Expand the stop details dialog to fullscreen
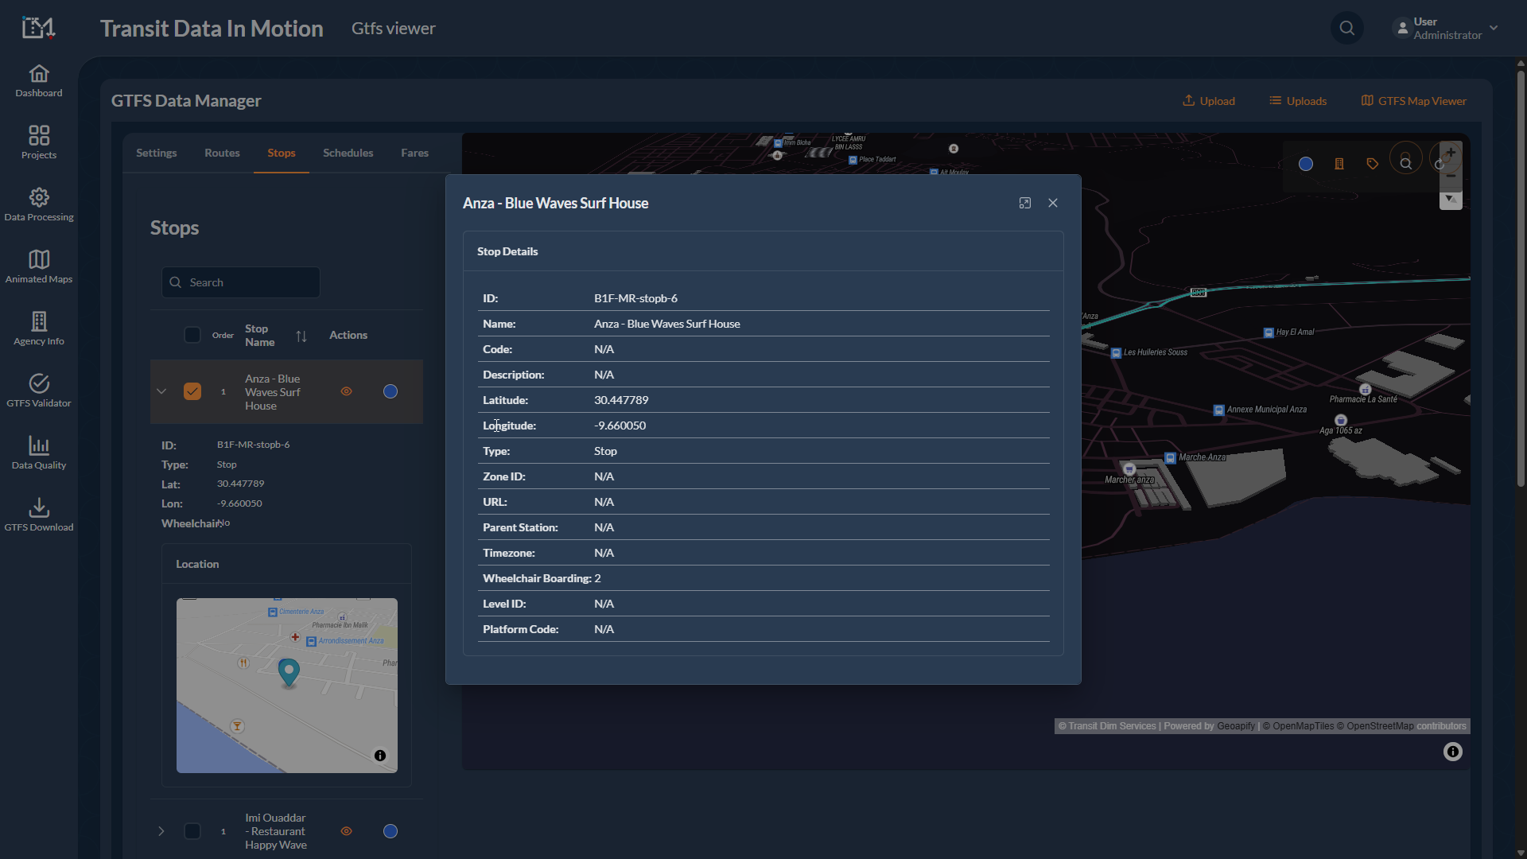The width and height of the screenshot is (1527, 859). point(1025,203)
